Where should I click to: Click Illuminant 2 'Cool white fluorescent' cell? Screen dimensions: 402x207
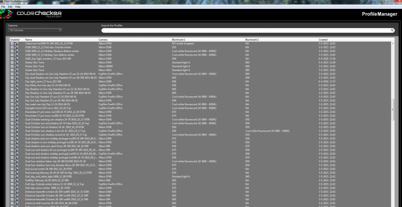click(x=267, y=131)
